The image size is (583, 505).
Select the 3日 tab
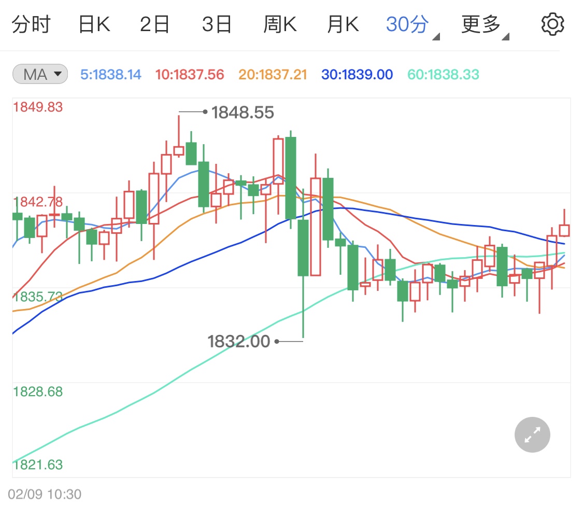pyautogui.click(x=217, y=24)
